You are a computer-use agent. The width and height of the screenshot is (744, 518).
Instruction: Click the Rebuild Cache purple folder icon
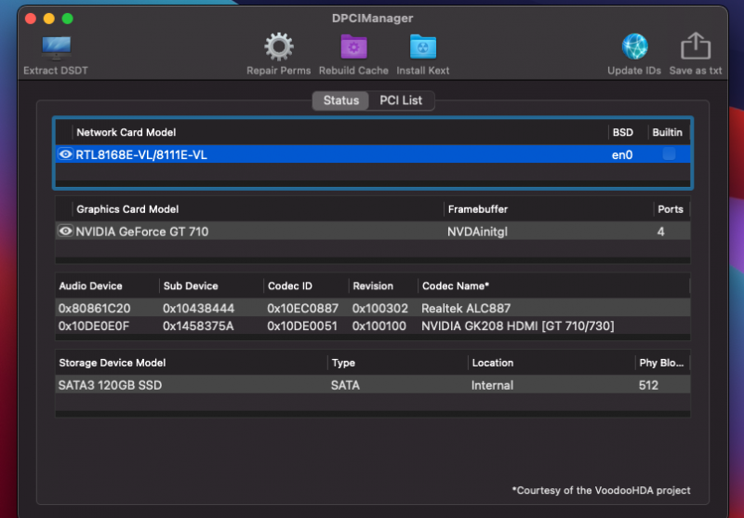(x=353, y=47)
